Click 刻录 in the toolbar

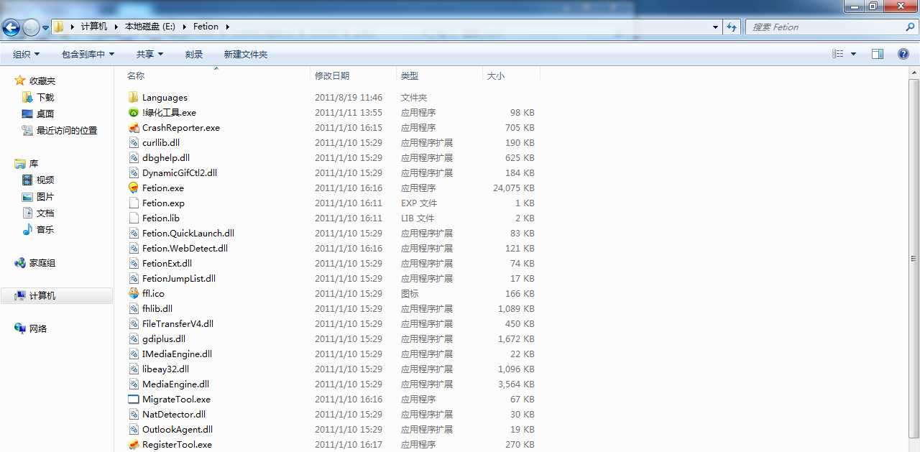pyautogui.click(x=194, y=54)
